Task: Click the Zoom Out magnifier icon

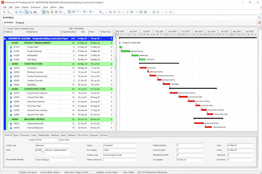Action: [8, 12]
